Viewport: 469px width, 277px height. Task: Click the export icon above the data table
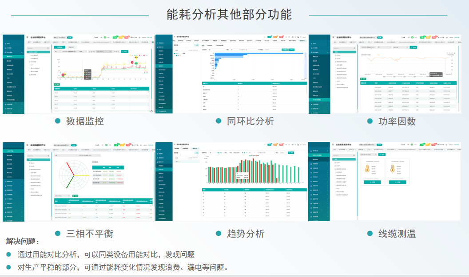(56, 84)
